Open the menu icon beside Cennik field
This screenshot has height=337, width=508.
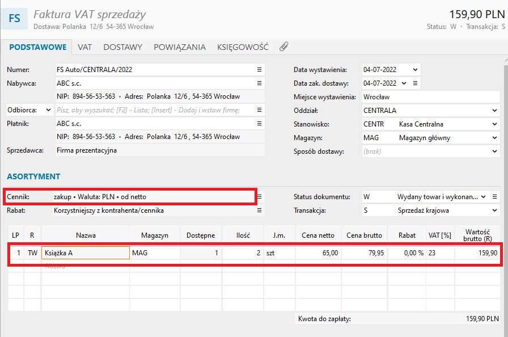coord(259,197)
